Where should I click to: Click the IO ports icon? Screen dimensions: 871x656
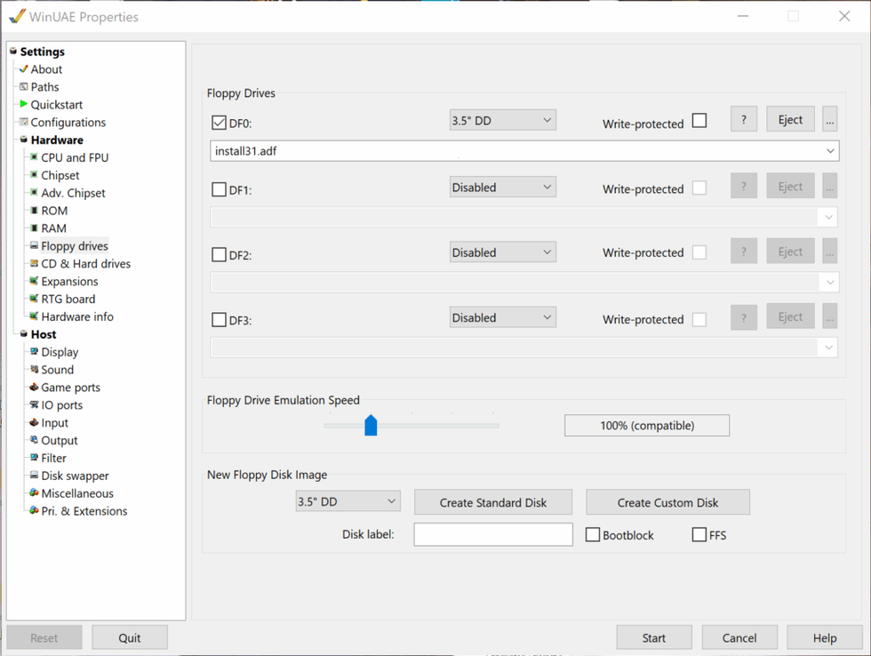pos(34,405)
